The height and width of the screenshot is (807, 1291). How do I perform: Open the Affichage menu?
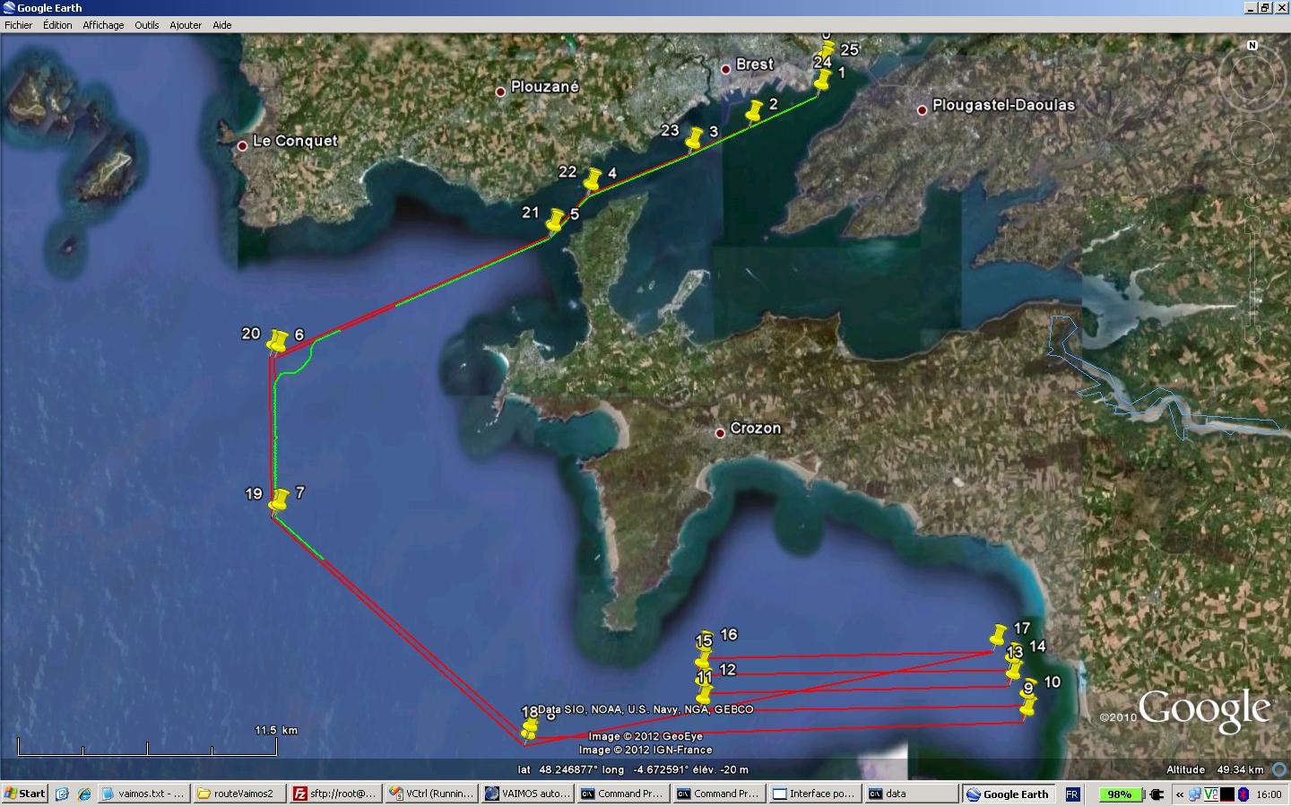tap(103, 25)
